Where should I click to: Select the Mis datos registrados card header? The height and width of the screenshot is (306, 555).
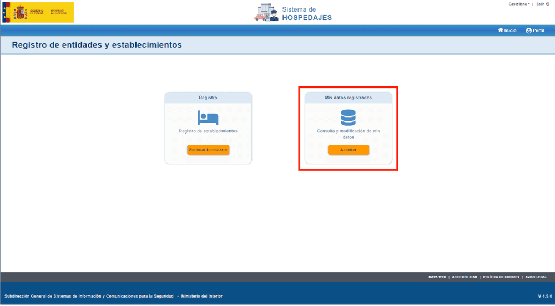[348, 98]
